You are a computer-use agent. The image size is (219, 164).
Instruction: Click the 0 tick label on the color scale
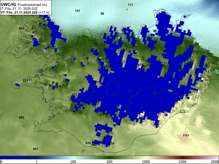1,162
